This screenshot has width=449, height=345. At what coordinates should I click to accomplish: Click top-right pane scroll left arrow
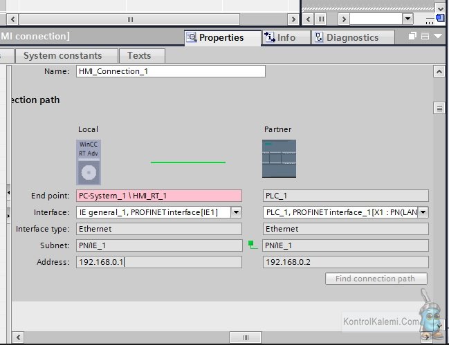(308, 19)
